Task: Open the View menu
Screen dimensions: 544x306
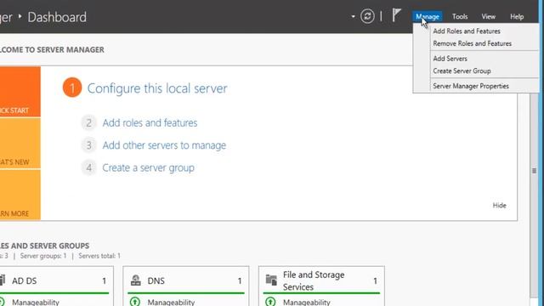Action: pos(488,16)
